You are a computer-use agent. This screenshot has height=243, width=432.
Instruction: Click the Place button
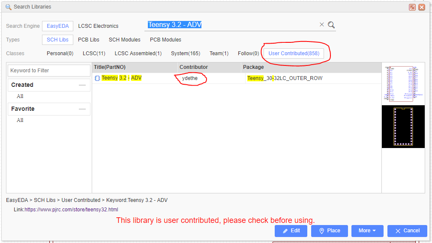(330, 231)
